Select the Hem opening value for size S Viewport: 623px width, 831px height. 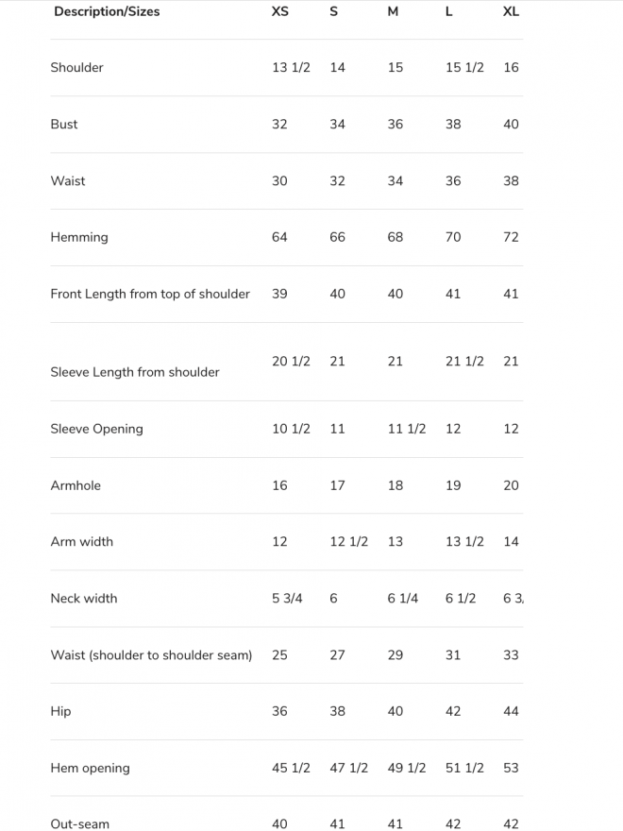tap(348, 769)
